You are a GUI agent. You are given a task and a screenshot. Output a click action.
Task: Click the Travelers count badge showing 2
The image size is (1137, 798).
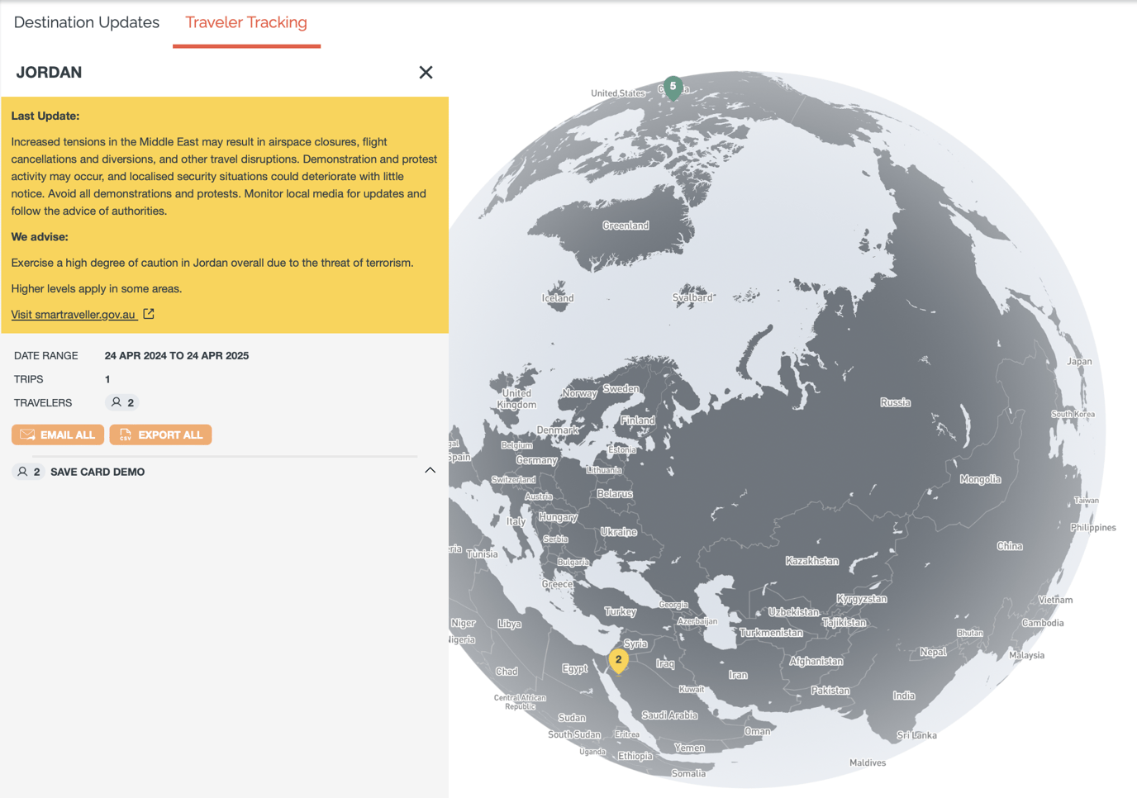[122, 402]
